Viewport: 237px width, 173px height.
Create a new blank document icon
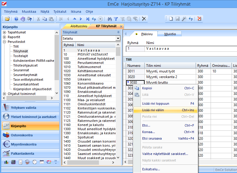pos(171,19)
